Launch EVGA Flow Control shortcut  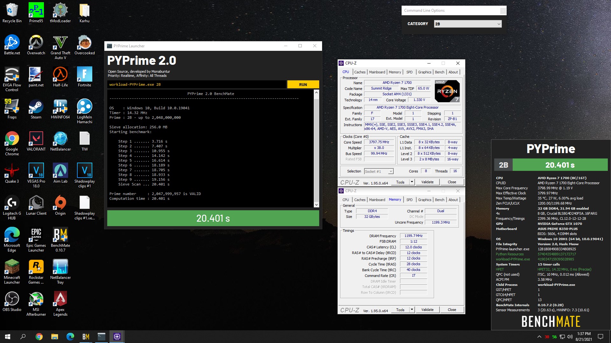[x=12, y=79]
